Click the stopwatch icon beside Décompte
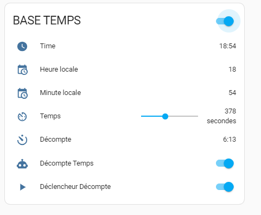261x215 pixels. tap(22, 140)
